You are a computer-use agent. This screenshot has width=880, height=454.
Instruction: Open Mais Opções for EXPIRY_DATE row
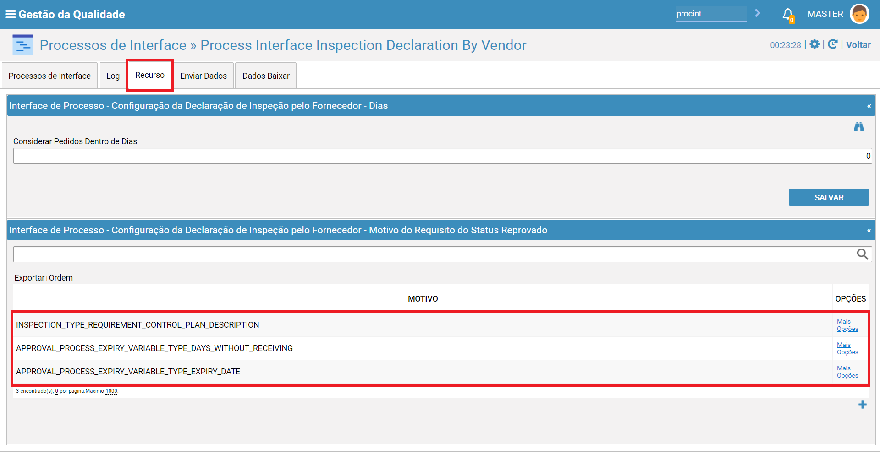tap(847, 372)
